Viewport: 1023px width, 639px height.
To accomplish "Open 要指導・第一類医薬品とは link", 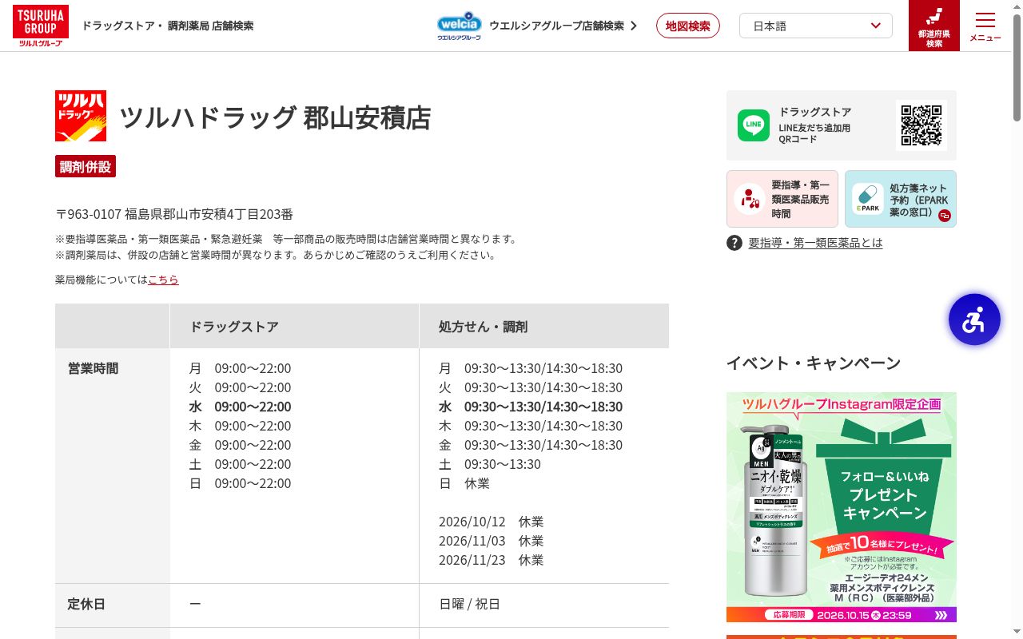I will (x=815, y=243).
